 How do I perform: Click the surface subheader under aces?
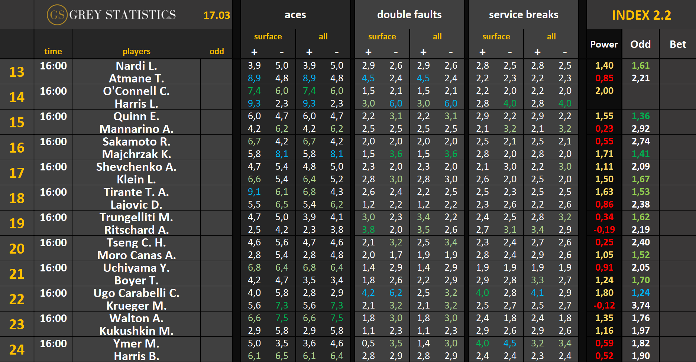(268, 36)
